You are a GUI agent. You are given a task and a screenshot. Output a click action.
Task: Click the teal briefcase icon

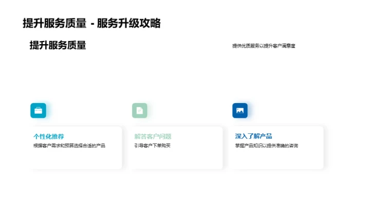click(x=38, y=110)
